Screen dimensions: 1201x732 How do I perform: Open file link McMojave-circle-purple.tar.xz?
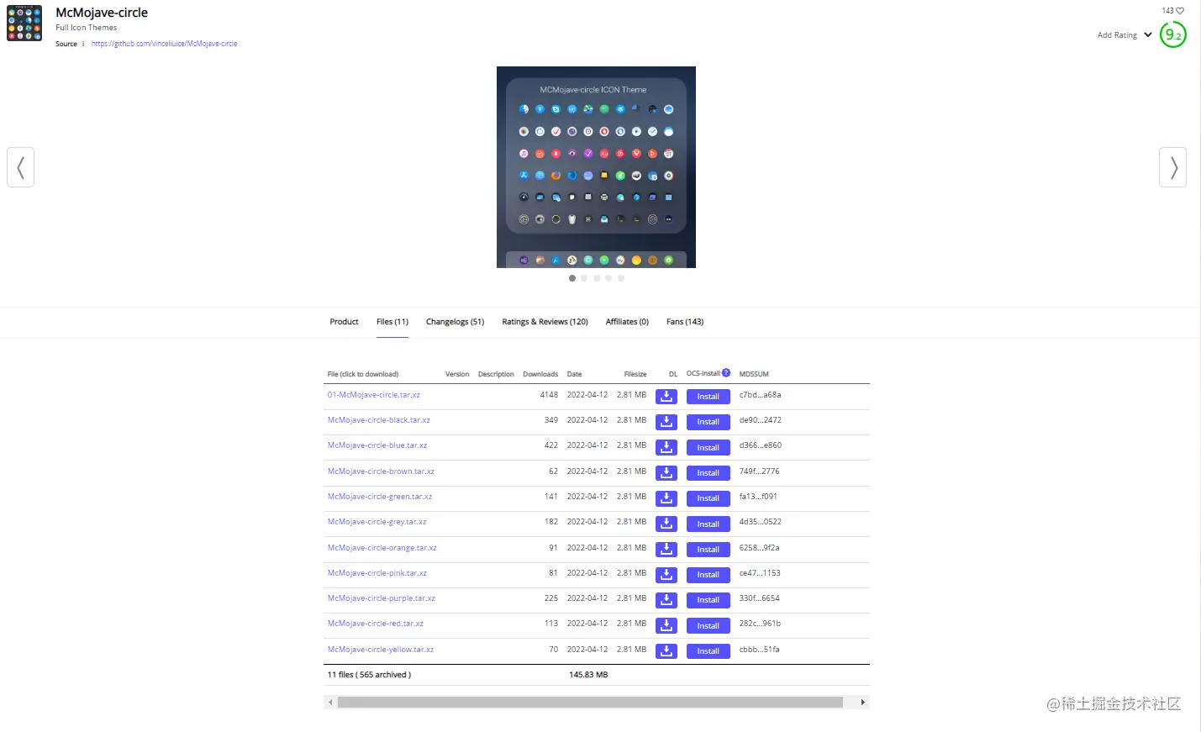pyautogui.click(x=382, y=598)
